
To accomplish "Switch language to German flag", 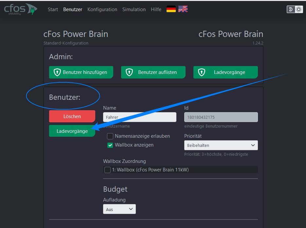I will [x=171, y=9].
